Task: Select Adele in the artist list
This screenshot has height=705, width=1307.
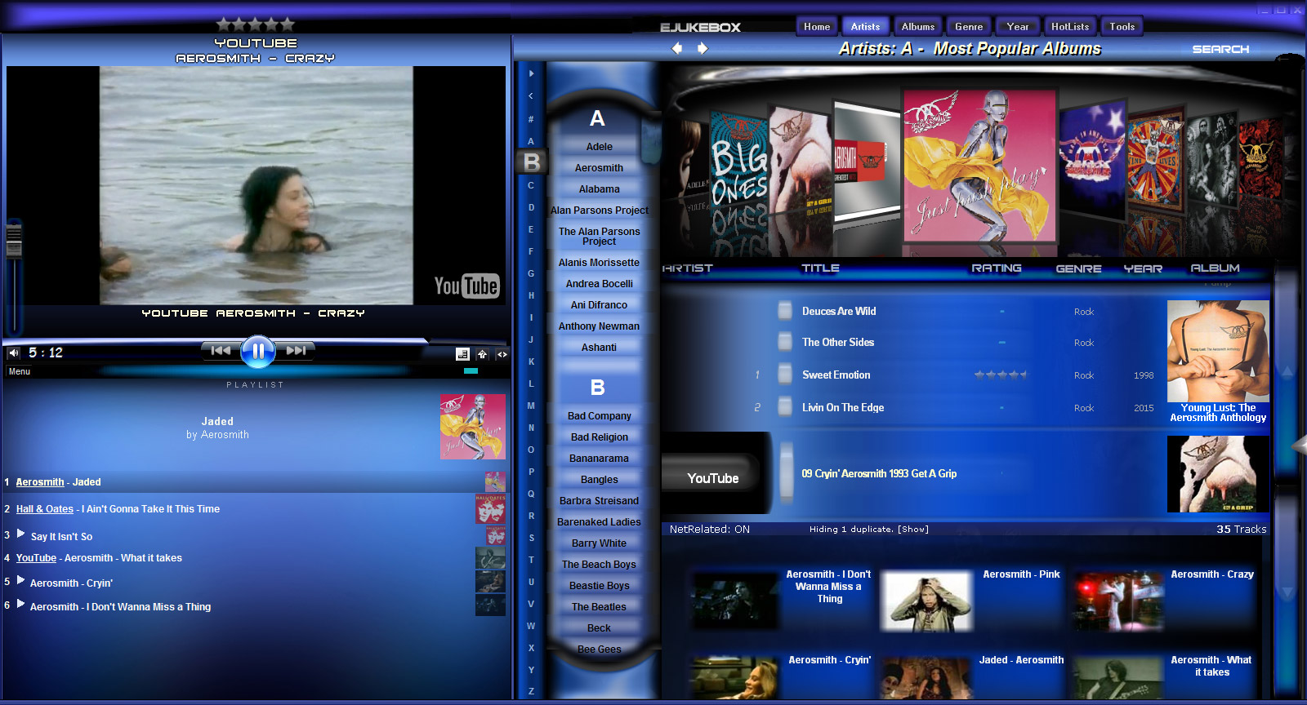Action: [599, 147]
